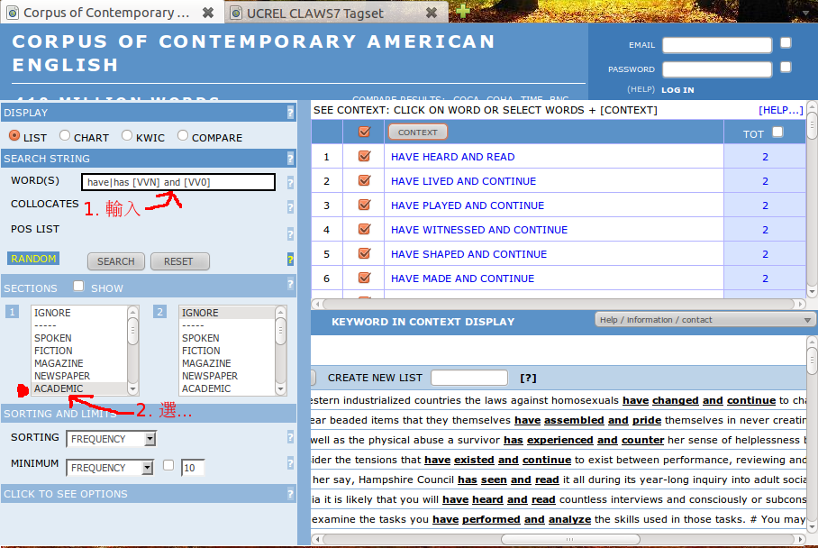Click the results list vertical scrollbar
The height and width of the screenshot is (548, 818).
(x=811, y=199)
